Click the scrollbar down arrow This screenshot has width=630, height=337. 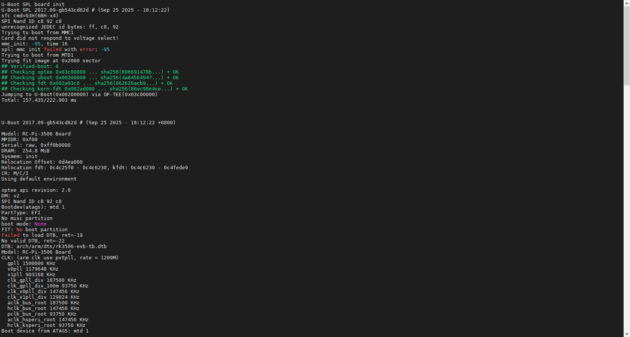627,334
